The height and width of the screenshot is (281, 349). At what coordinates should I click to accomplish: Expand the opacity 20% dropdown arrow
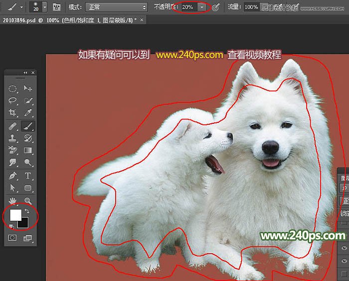201,7
